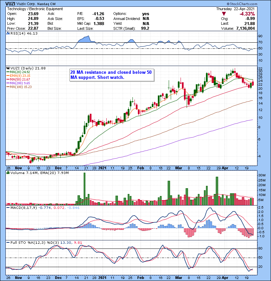Click the Technology / Electronic Equipment sector label
This screenshot has height=281, width=271.
tap(35, 9)
